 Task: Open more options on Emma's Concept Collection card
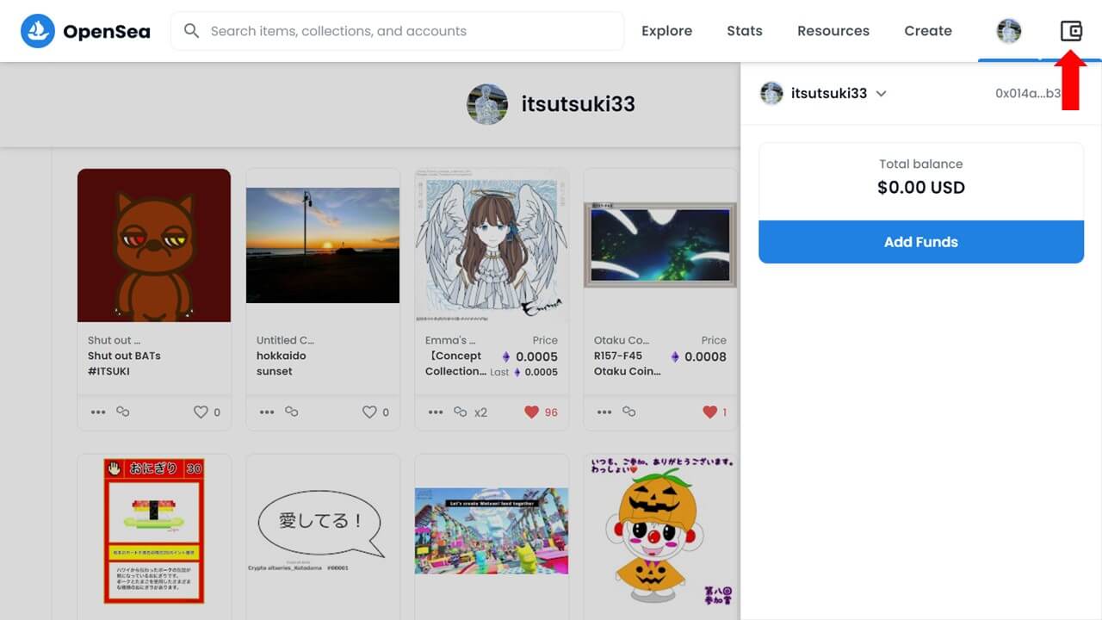(x=436, y=412)
